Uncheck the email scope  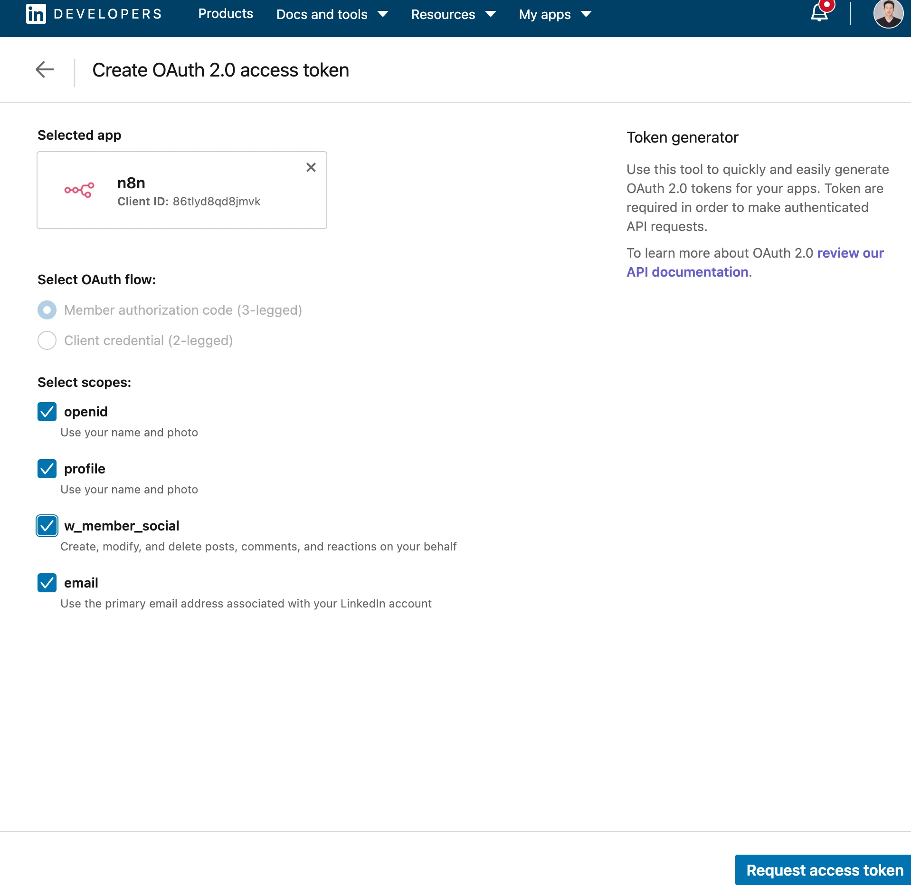pos(47,583)
